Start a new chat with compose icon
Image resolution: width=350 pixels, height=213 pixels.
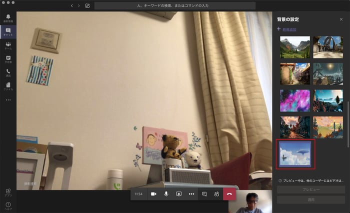87,5
